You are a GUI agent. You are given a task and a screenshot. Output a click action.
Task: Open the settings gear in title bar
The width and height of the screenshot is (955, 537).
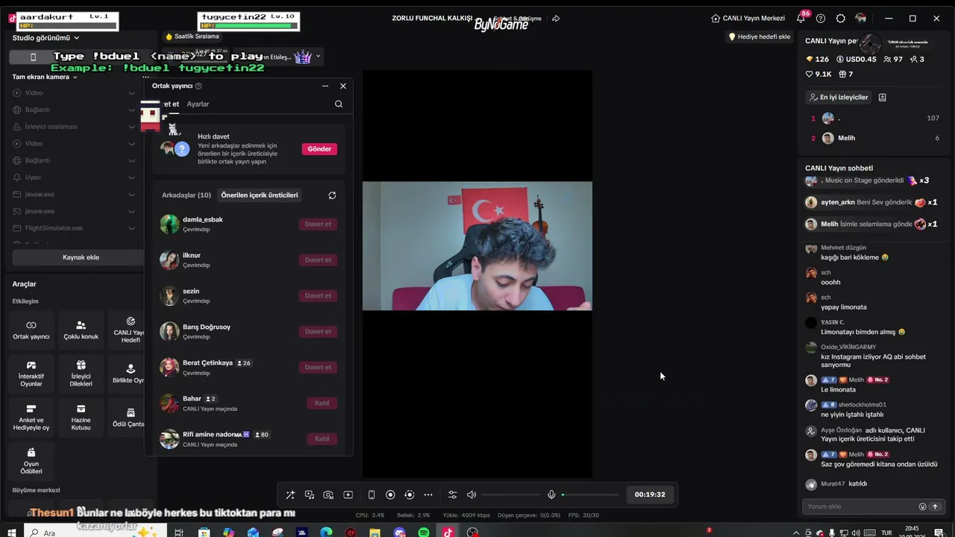pyautogui.click(x=841, y=18)
